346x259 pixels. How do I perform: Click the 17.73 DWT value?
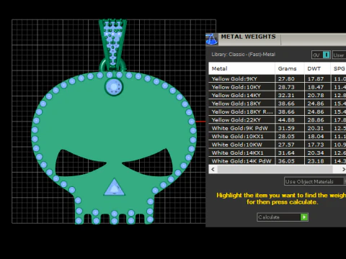(x=316, y=145)
